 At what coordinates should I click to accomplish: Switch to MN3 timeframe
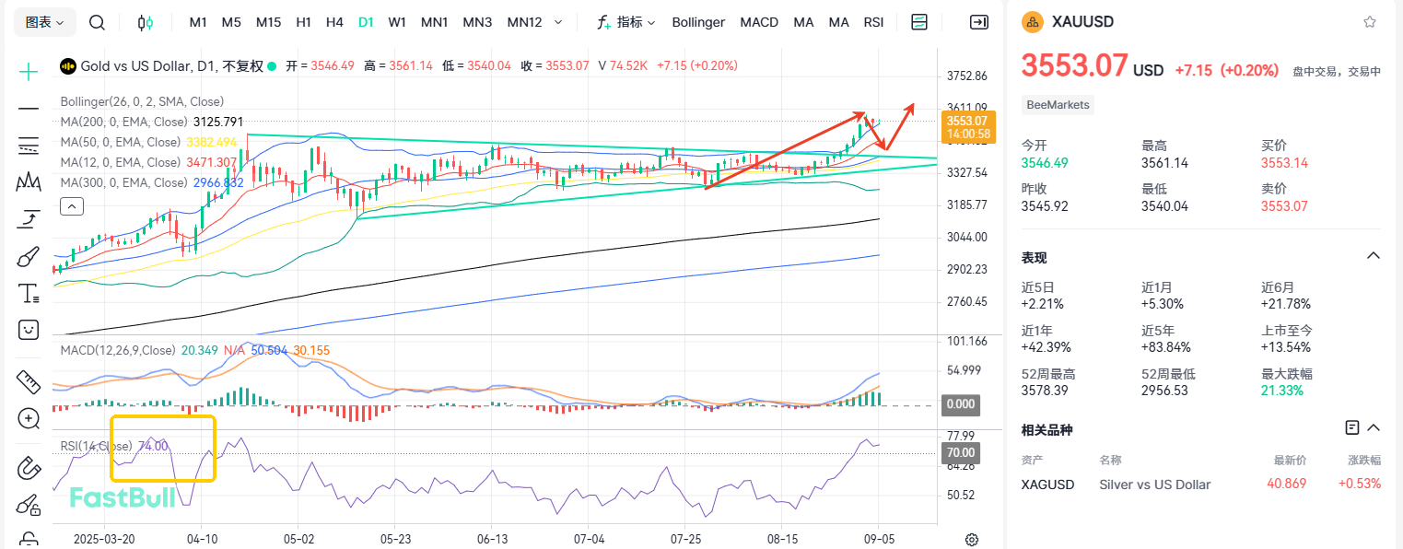coord(477,22)
